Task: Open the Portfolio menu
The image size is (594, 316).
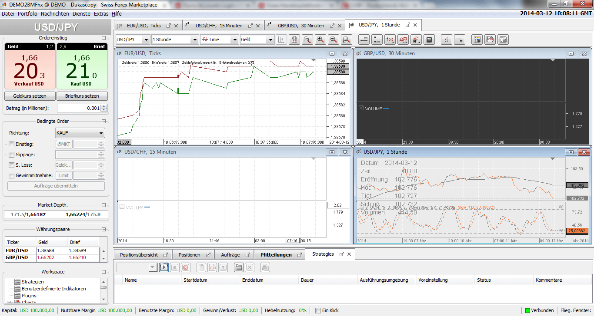Action: [x=27, y=13]
